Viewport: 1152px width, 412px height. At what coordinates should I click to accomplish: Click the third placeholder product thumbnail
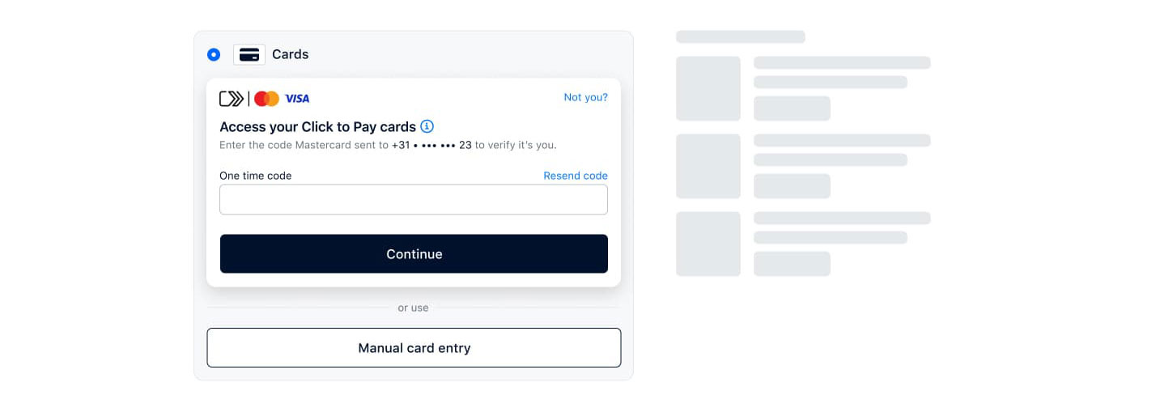coord(708,244)
